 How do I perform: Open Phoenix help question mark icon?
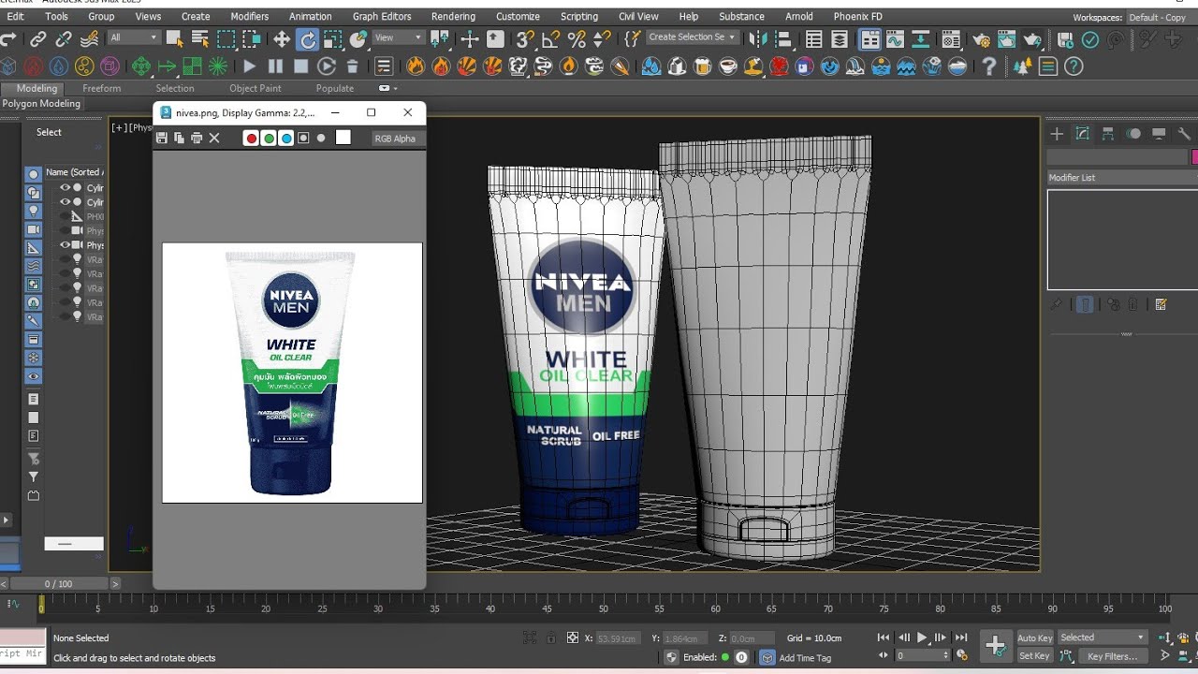tap(989, 66)
